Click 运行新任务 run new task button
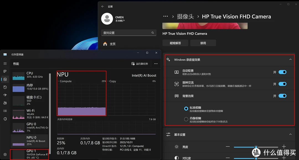The width and height of the screenshot is (299, 160). (140, 64)
